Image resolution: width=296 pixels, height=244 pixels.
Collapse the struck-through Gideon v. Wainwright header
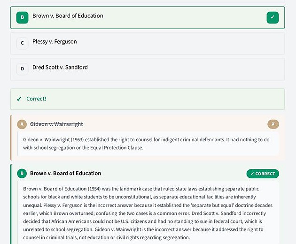148,124
